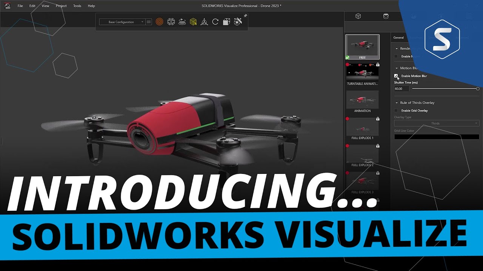
Task: Open the Help menu
Action: tap(91, 6)
